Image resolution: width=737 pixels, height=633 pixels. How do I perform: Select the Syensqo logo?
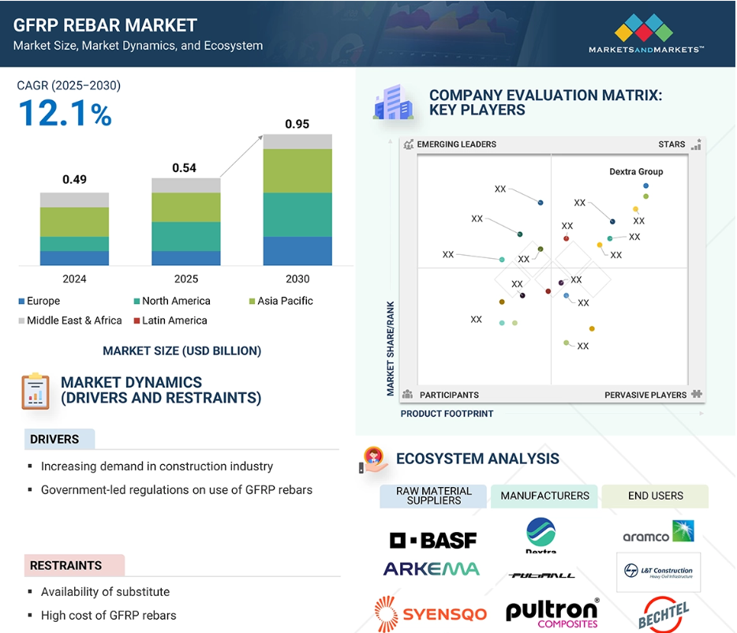[431, 614]
